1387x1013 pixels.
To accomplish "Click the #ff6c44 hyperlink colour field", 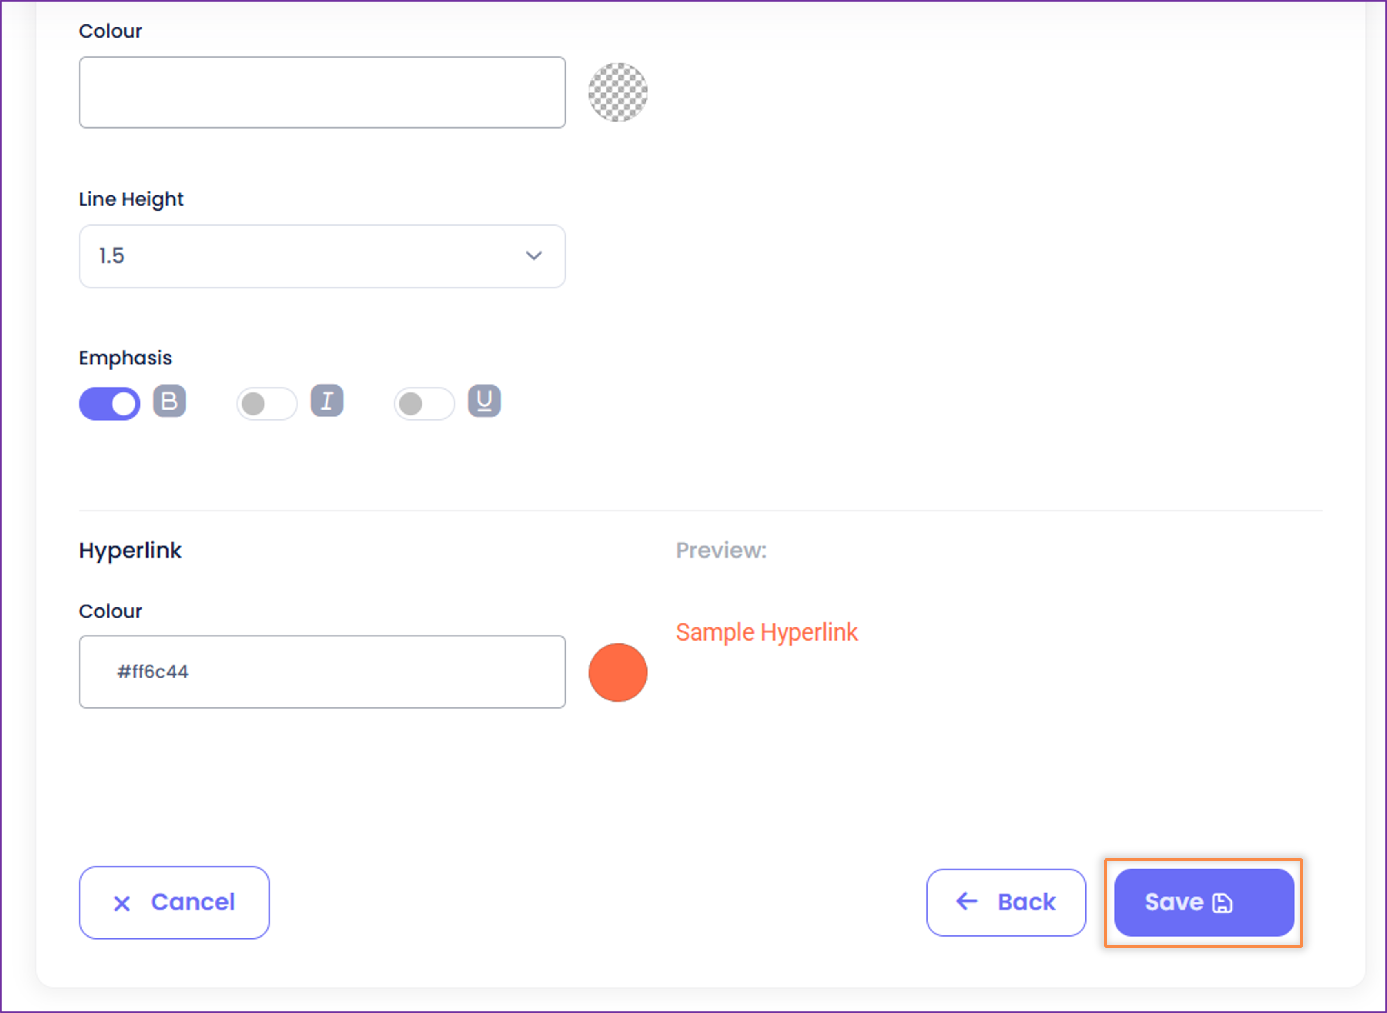I will click(322, 672).
